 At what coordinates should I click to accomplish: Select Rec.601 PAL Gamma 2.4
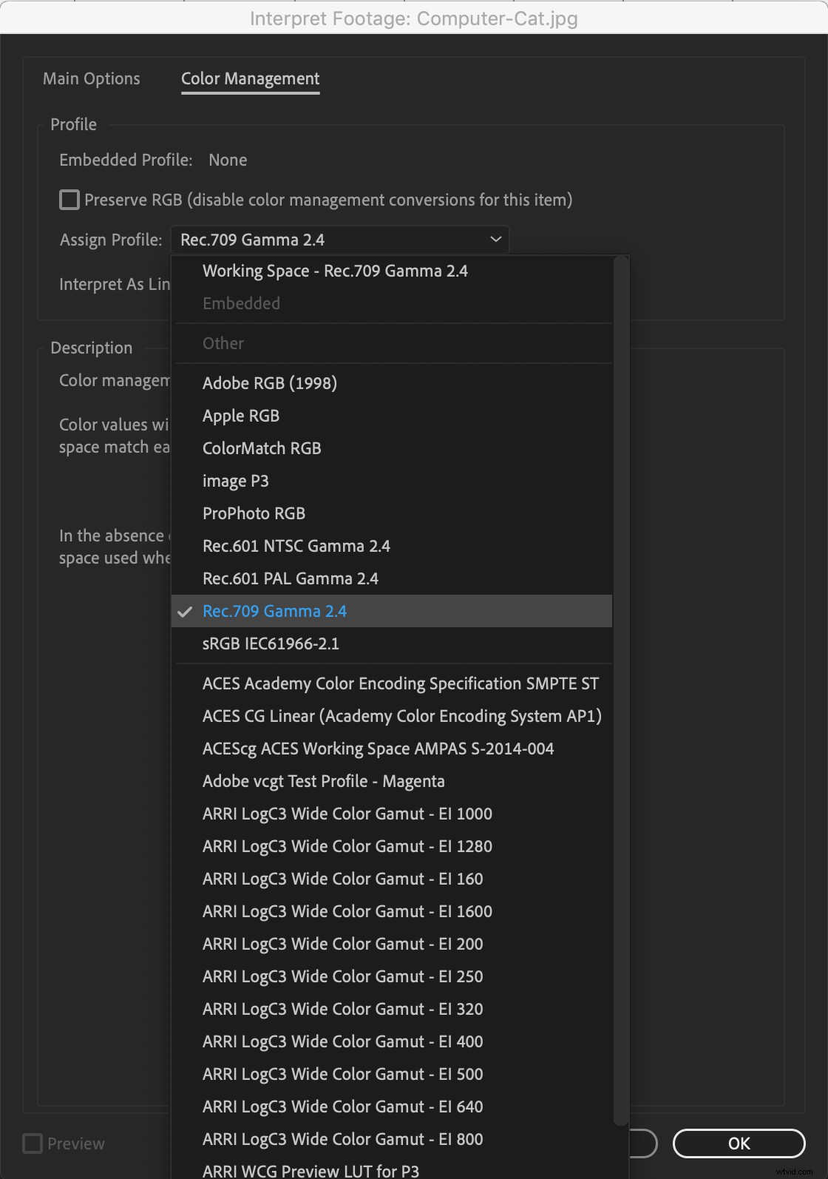[392, 578]
